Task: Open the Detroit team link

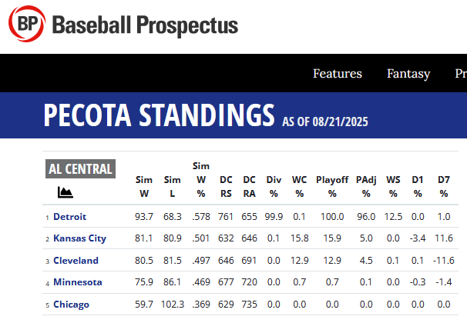Action: coord(69,217)
